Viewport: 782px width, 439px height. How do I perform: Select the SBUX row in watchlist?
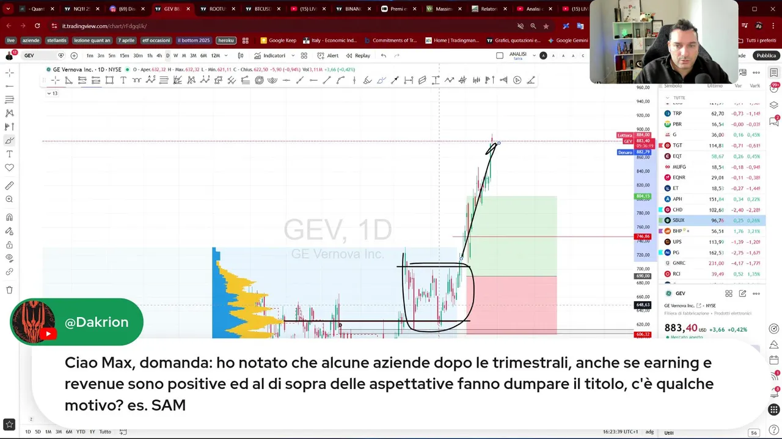coord(712,220)
